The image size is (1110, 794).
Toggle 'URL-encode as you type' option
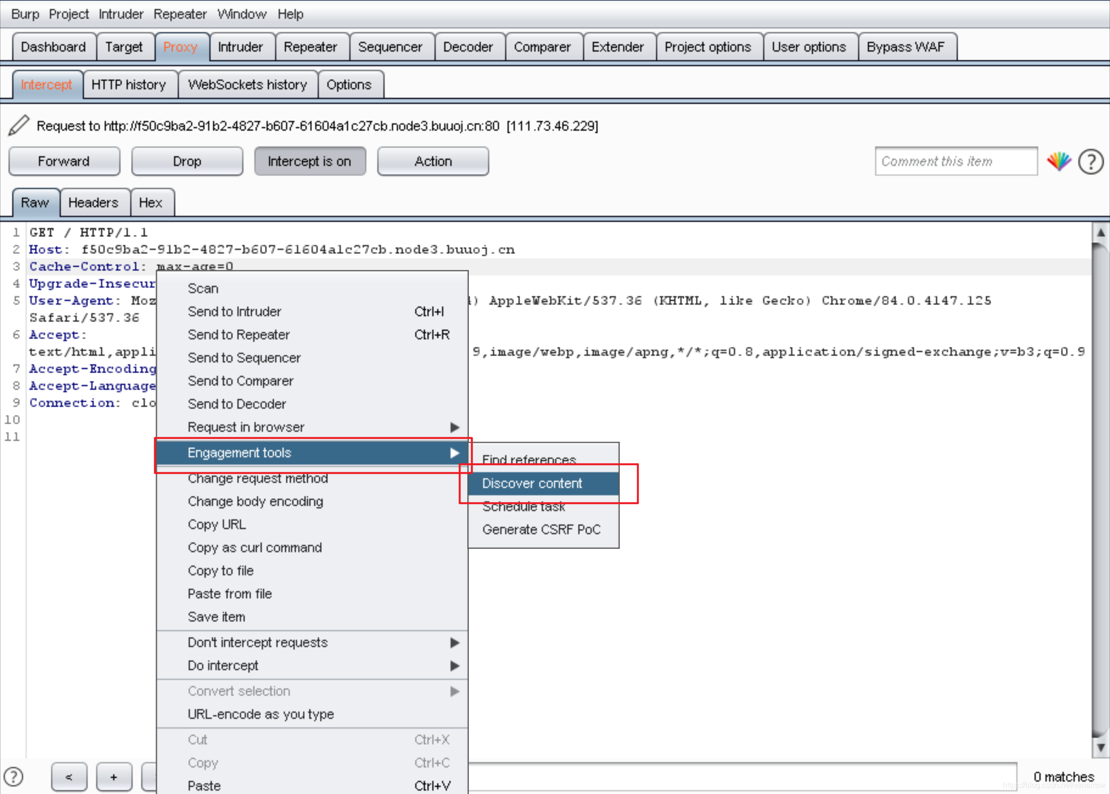click(260, 714)
